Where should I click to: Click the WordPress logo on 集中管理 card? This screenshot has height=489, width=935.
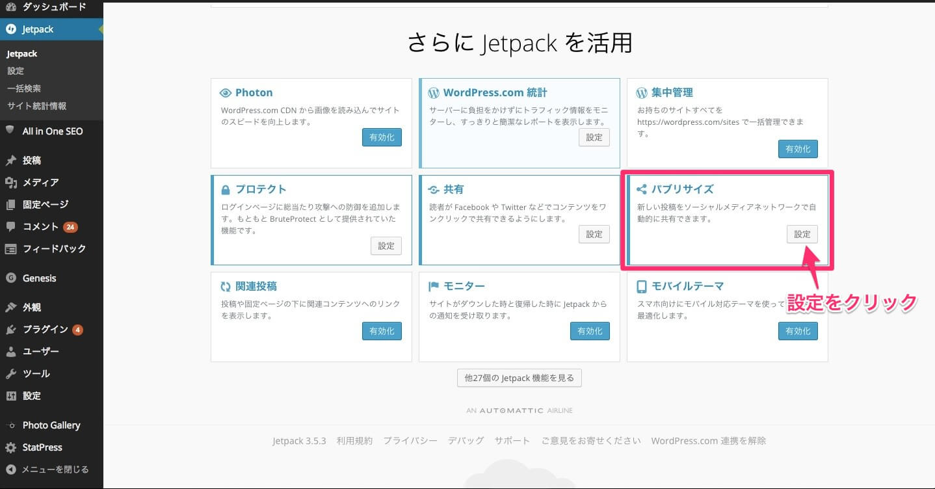pyautogui.click(x=642, y=93)
